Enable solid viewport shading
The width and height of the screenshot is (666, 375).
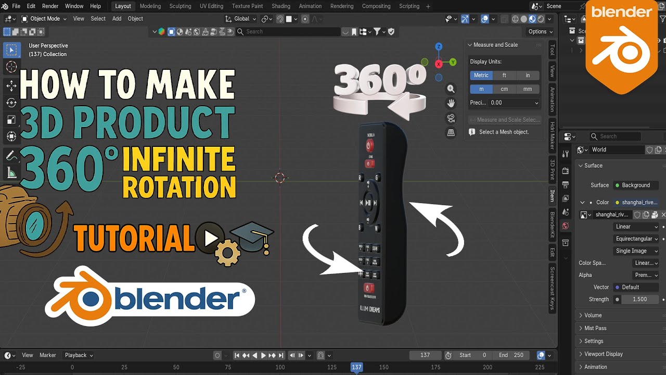tap(523, 19)
